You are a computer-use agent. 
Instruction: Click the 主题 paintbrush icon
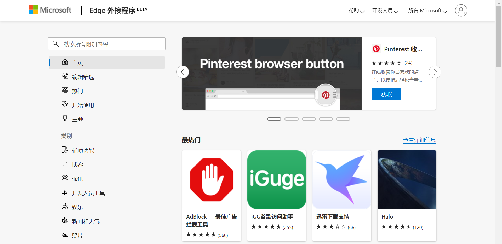[x=65, y=118]
